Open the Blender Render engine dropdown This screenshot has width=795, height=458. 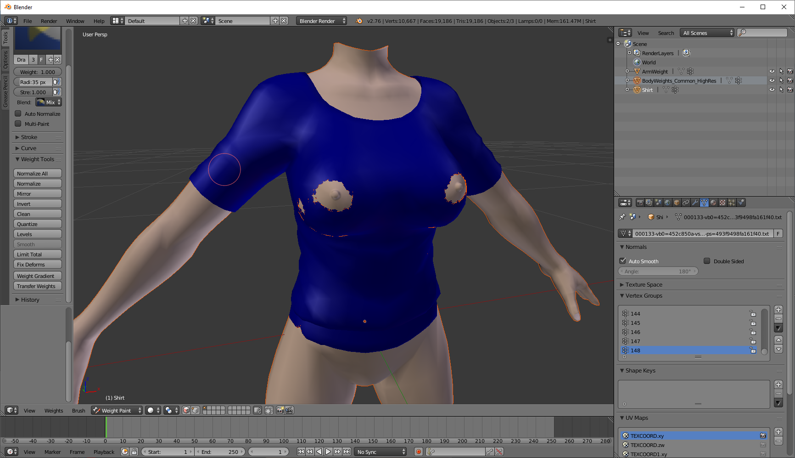(321, 21)
